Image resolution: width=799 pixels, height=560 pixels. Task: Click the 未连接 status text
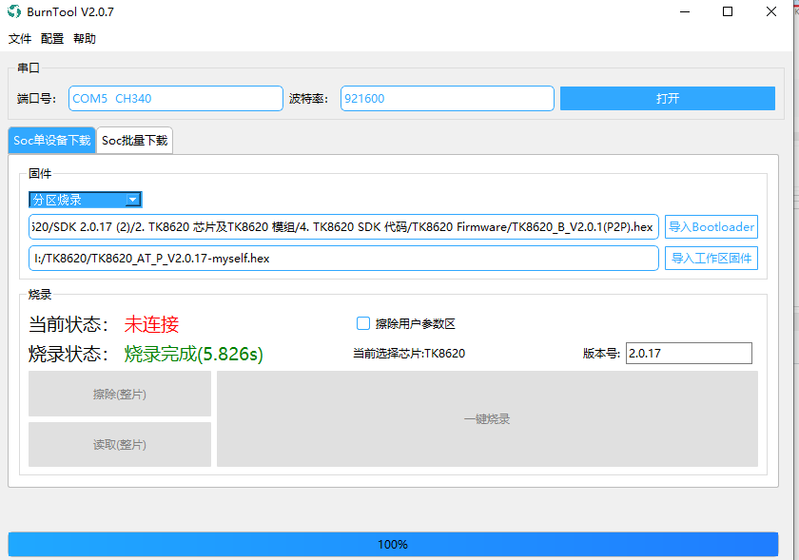[151, 324]
